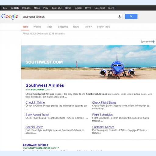Switch to the Images results tab
Viewport: 156px width, 156px height.
37,27
